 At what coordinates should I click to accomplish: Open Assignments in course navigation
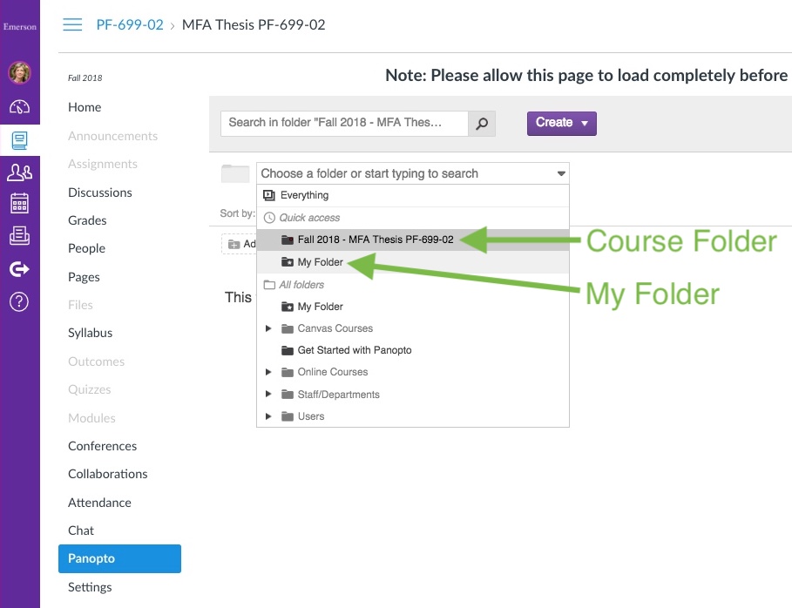103,164
